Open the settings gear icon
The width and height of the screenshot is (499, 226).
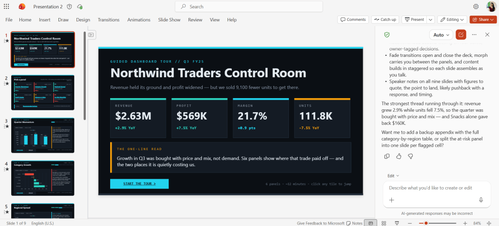[x=476, y=7]
